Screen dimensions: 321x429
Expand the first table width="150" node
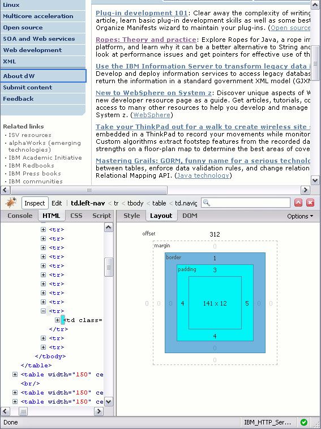(x=15, y=374)
